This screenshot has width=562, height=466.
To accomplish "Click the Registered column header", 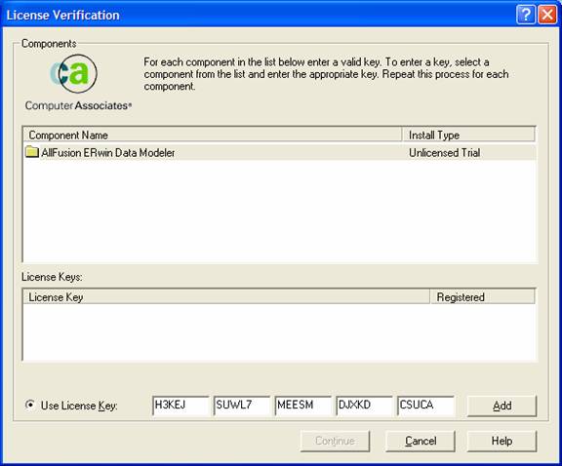I will (x=482, y=297).
